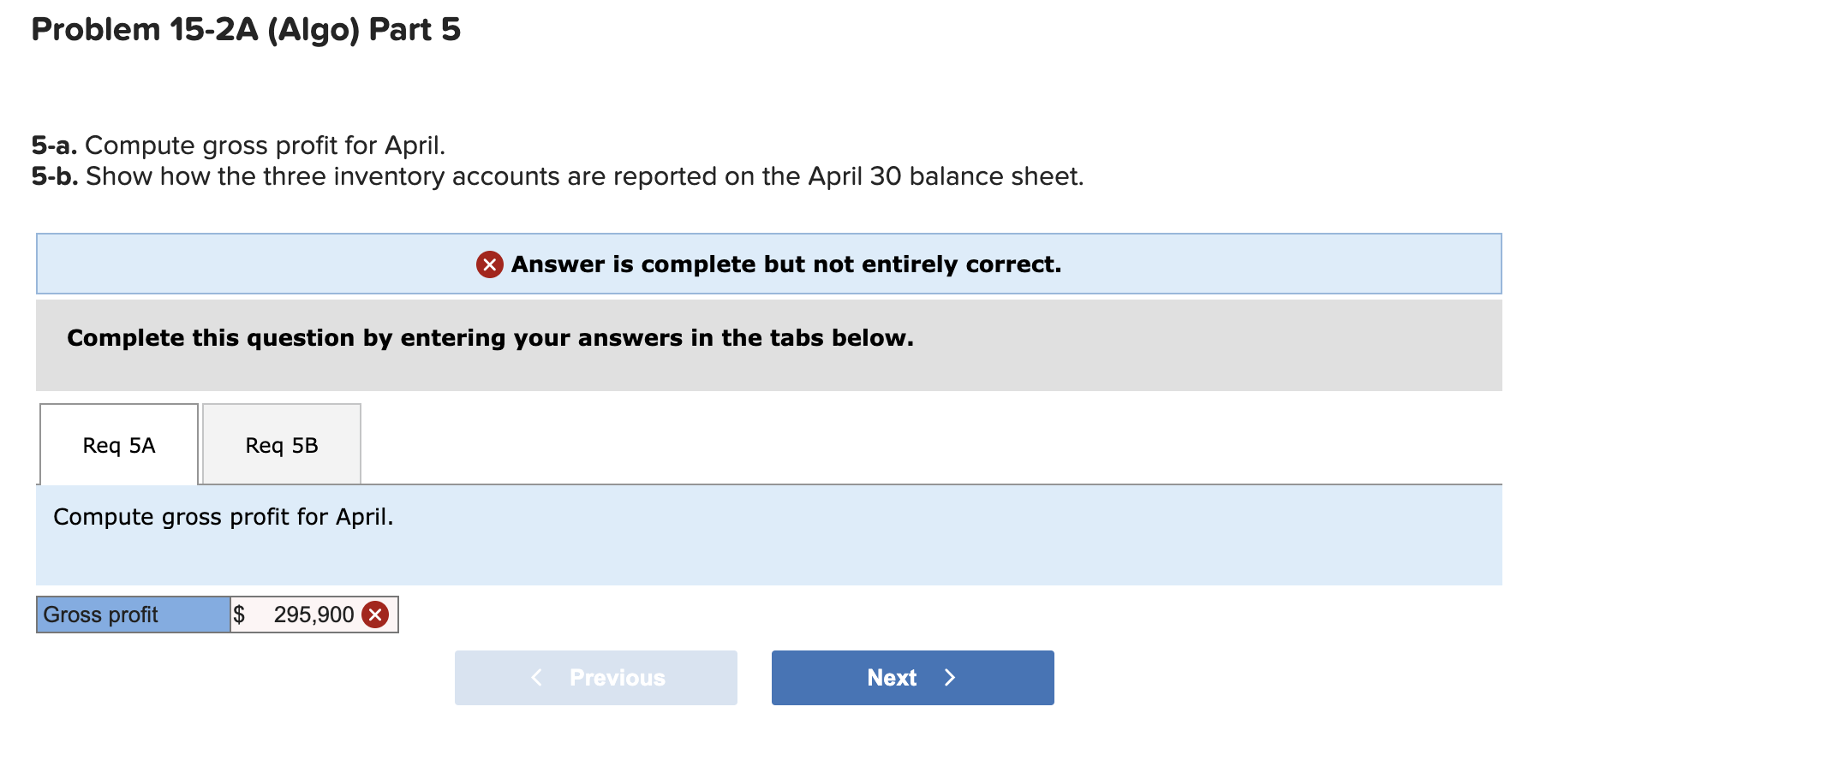Click the error indicator in the answer banner
This screenshot has height=772, width=1845.
488,264
